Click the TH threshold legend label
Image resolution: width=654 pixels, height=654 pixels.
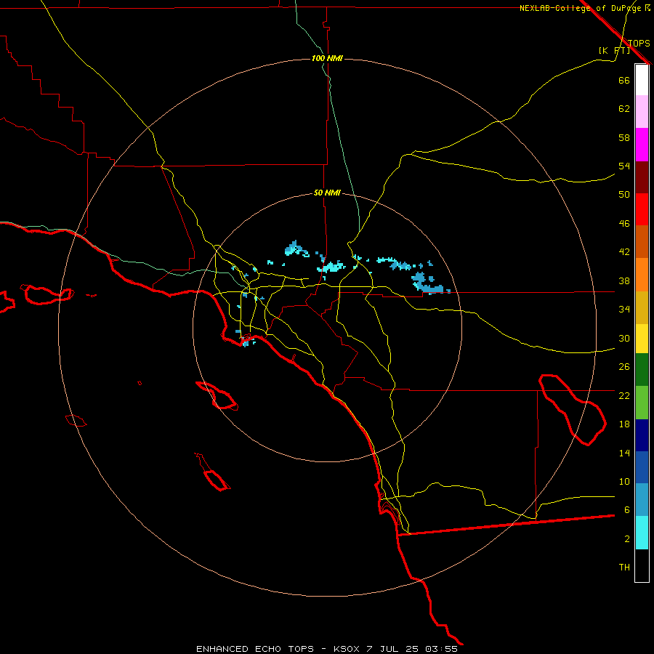[624, 568]
